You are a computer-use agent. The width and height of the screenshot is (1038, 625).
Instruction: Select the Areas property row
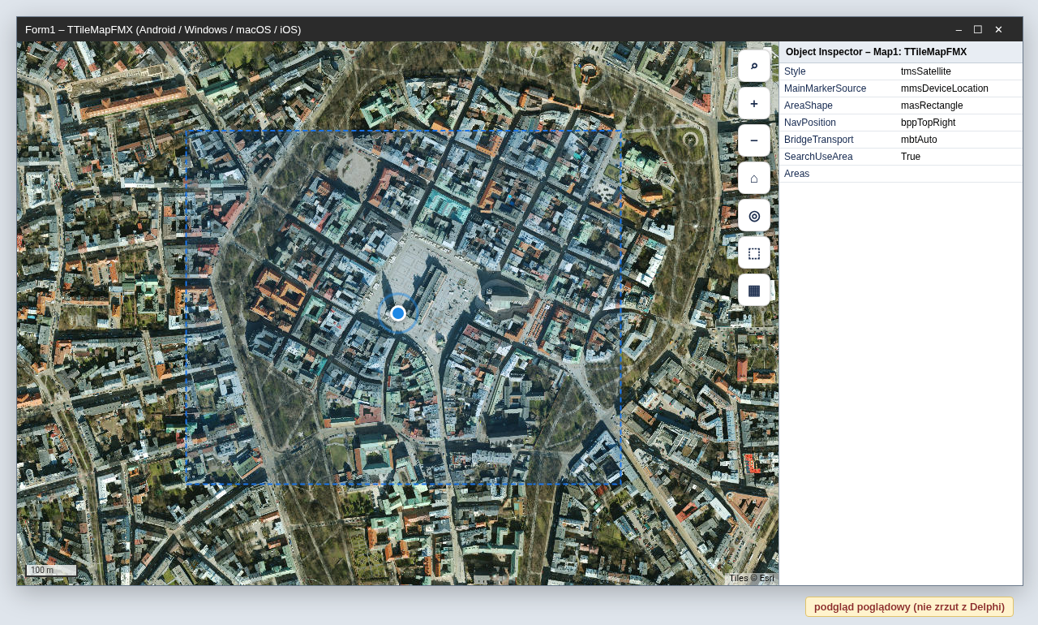(x=901, y=174)
